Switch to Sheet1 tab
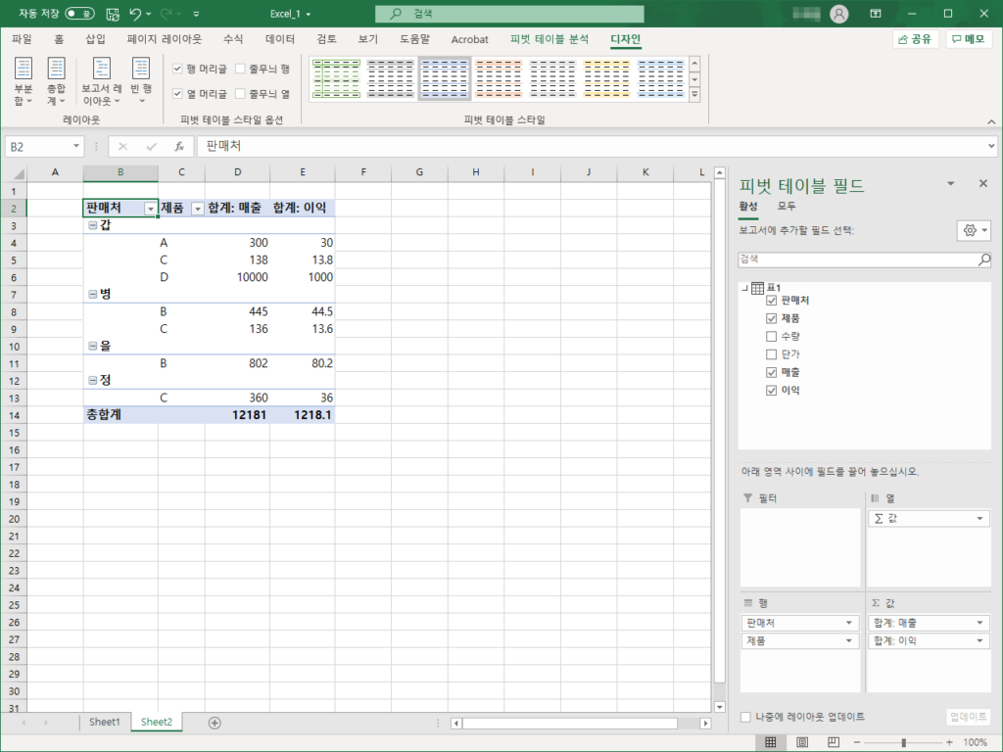 (x=105, y=722)
